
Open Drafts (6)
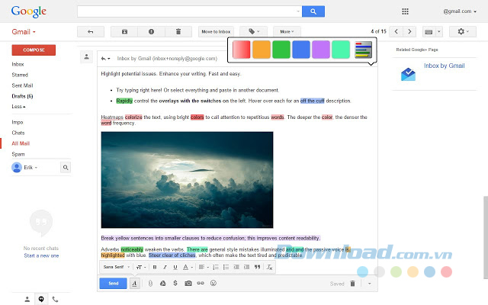22,96
